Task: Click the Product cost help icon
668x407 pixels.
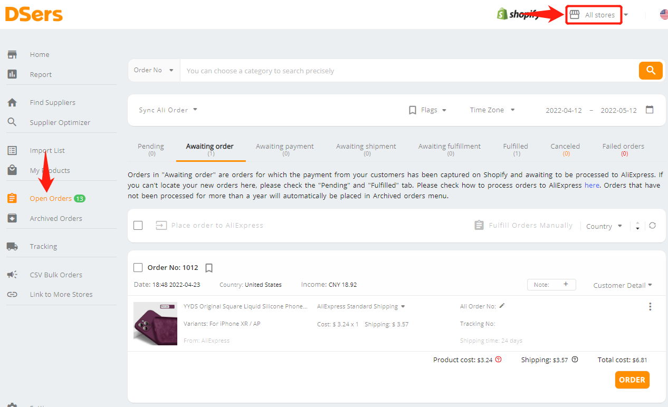Action: (x=498, y=360)
